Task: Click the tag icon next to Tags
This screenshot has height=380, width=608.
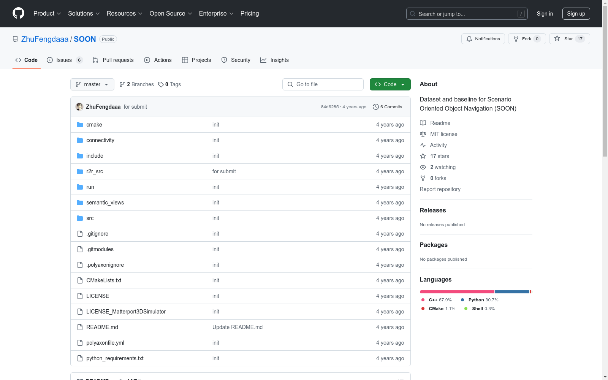Action: coord(161,84)
